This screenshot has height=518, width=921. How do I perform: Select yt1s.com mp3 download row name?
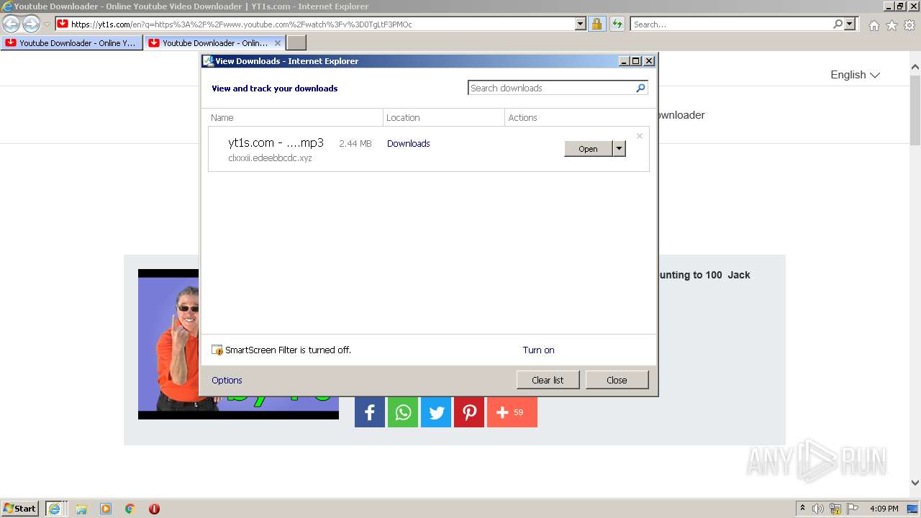click(276, 142)
